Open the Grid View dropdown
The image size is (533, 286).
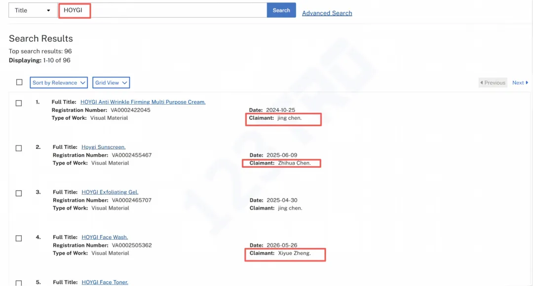pos(111,82)
